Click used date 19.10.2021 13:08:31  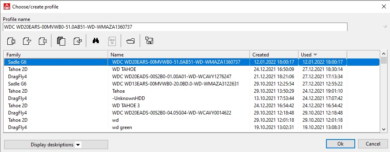click(323, 127)
